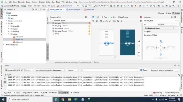The height and width of the screenshot is (102, 183).
Task: Open the Emulator Pixel_XL_API_29 device dropdown in Logcat
Action: pyautogui.click(x=19, y=70)
